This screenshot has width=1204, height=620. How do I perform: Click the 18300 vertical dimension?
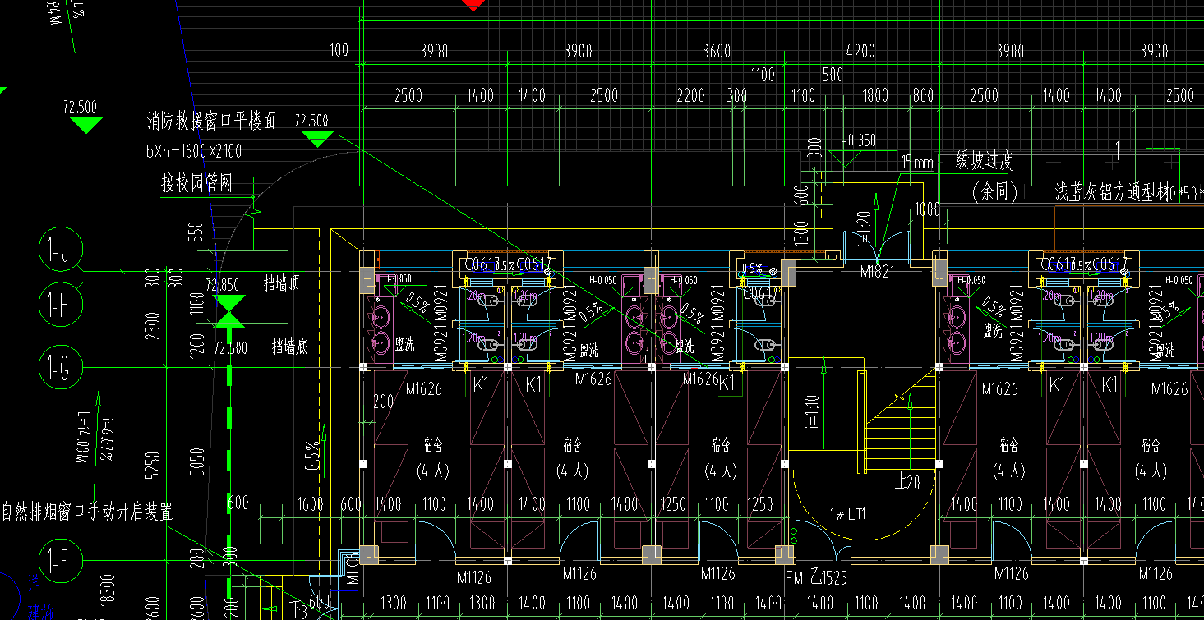click(x=107, y=591)
